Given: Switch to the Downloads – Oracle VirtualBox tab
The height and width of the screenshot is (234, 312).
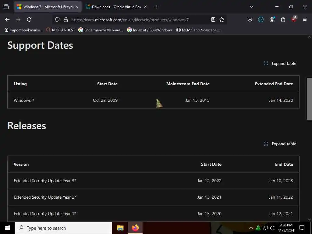Looking at the screenshot, I should (x=116, y=7).
